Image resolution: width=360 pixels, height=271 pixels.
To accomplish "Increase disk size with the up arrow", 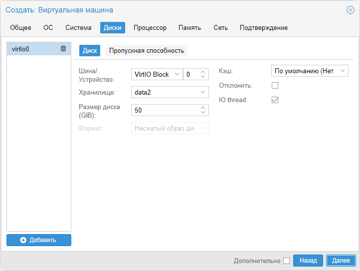I will [203, 108].
